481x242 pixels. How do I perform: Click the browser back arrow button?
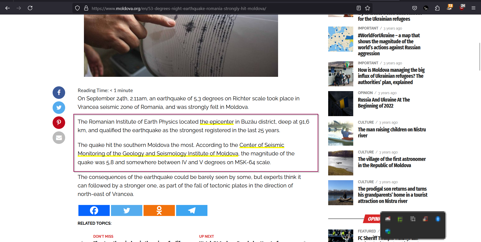tap(8, 8)
